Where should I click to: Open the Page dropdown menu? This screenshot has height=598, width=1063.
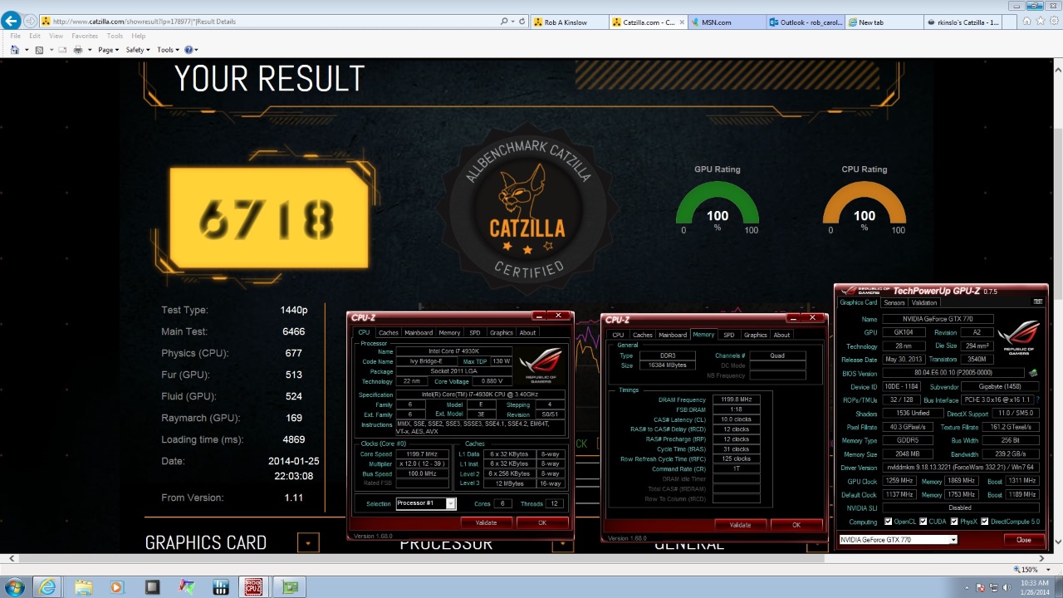(x=109, y=50)
